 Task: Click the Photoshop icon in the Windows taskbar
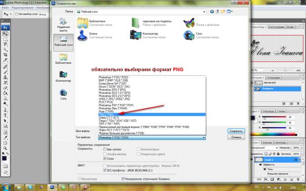[x=52, y=187]
